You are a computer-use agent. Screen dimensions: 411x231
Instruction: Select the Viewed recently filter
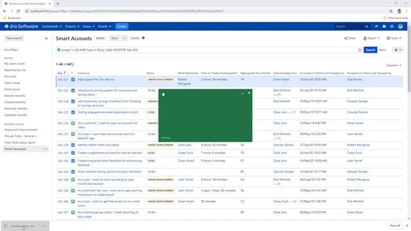coord(15,96)
